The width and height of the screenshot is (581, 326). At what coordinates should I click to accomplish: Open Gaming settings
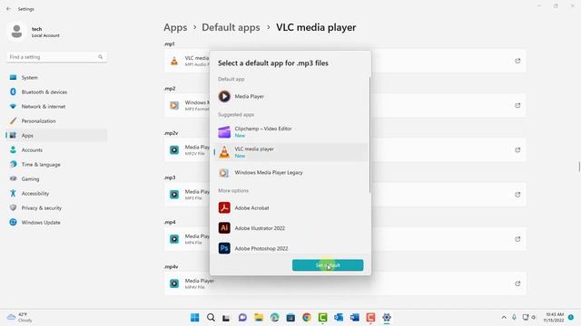[56, 179]
